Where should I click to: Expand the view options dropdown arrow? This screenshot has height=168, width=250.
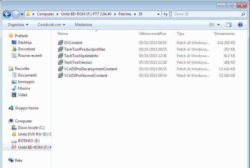[218, 25]
